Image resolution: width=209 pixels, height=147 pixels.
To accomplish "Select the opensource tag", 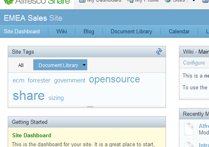I will click(114, 80).
